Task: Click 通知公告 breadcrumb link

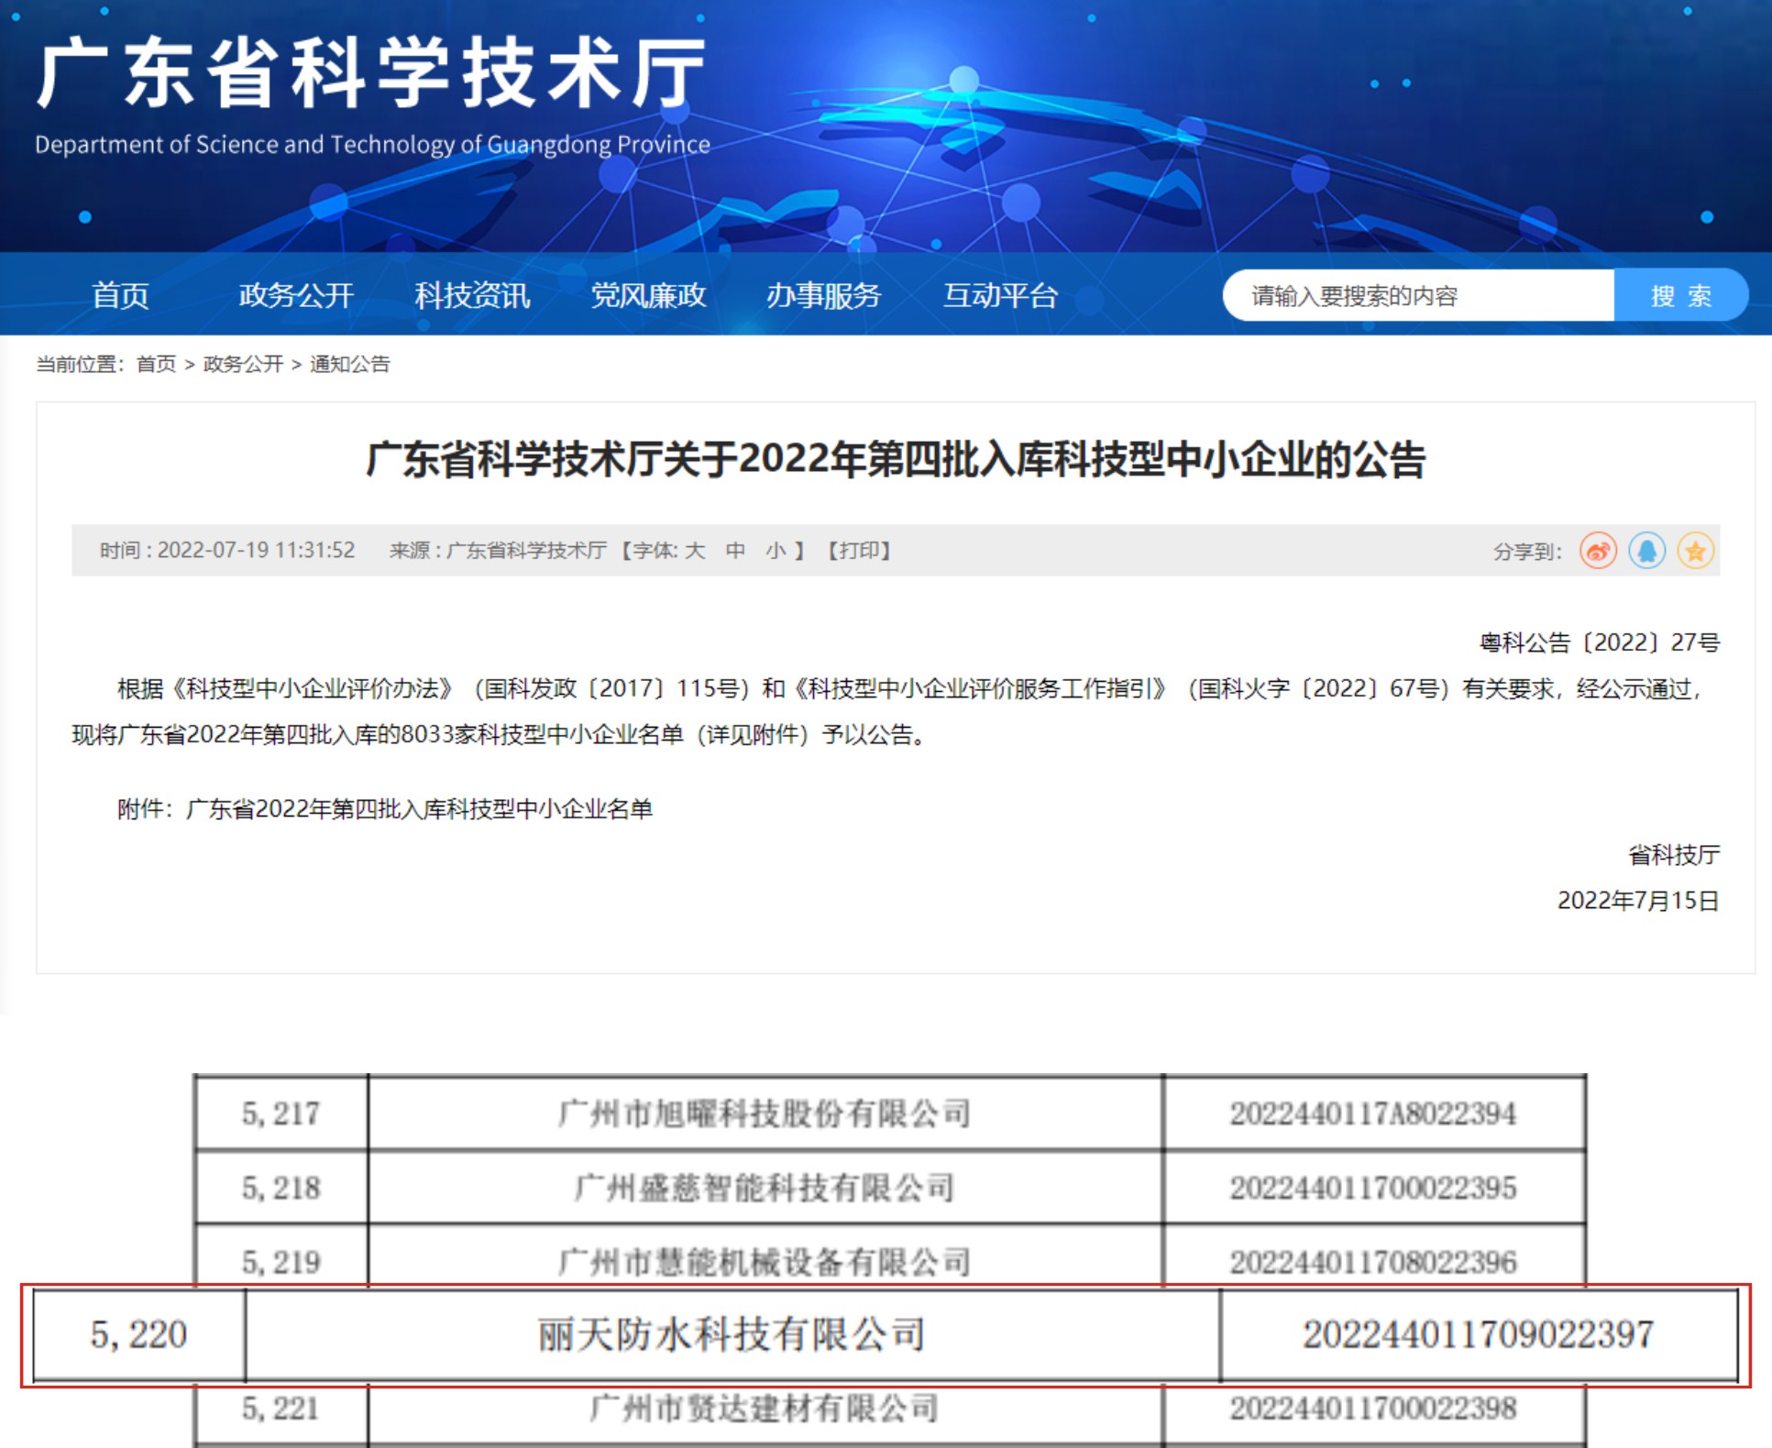Action: (349, 364)
